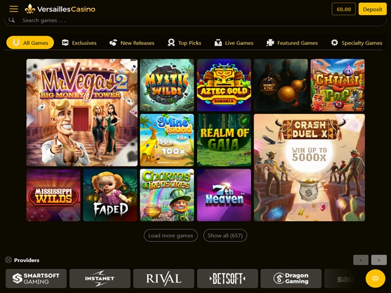Select the Instanet provider logo
Viewport: 391px width, 293px height.
99,278
